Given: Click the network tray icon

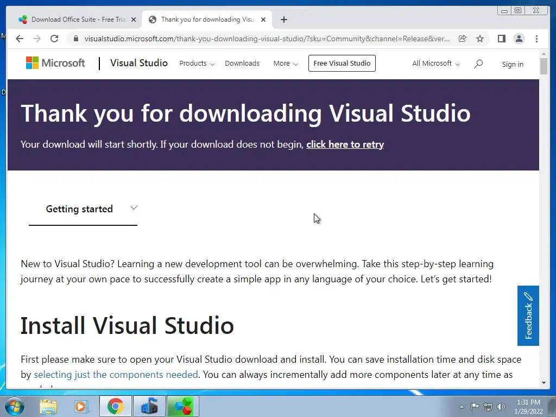Looking at the screenshot, I should [x=488, y=407].
